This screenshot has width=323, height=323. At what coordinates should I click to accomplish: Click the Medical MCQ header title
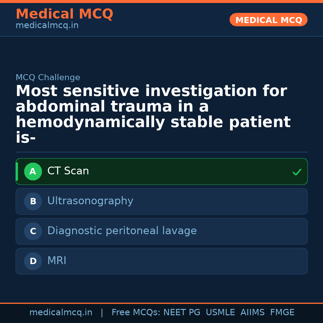pyautogui.click(x=64, y=14)
